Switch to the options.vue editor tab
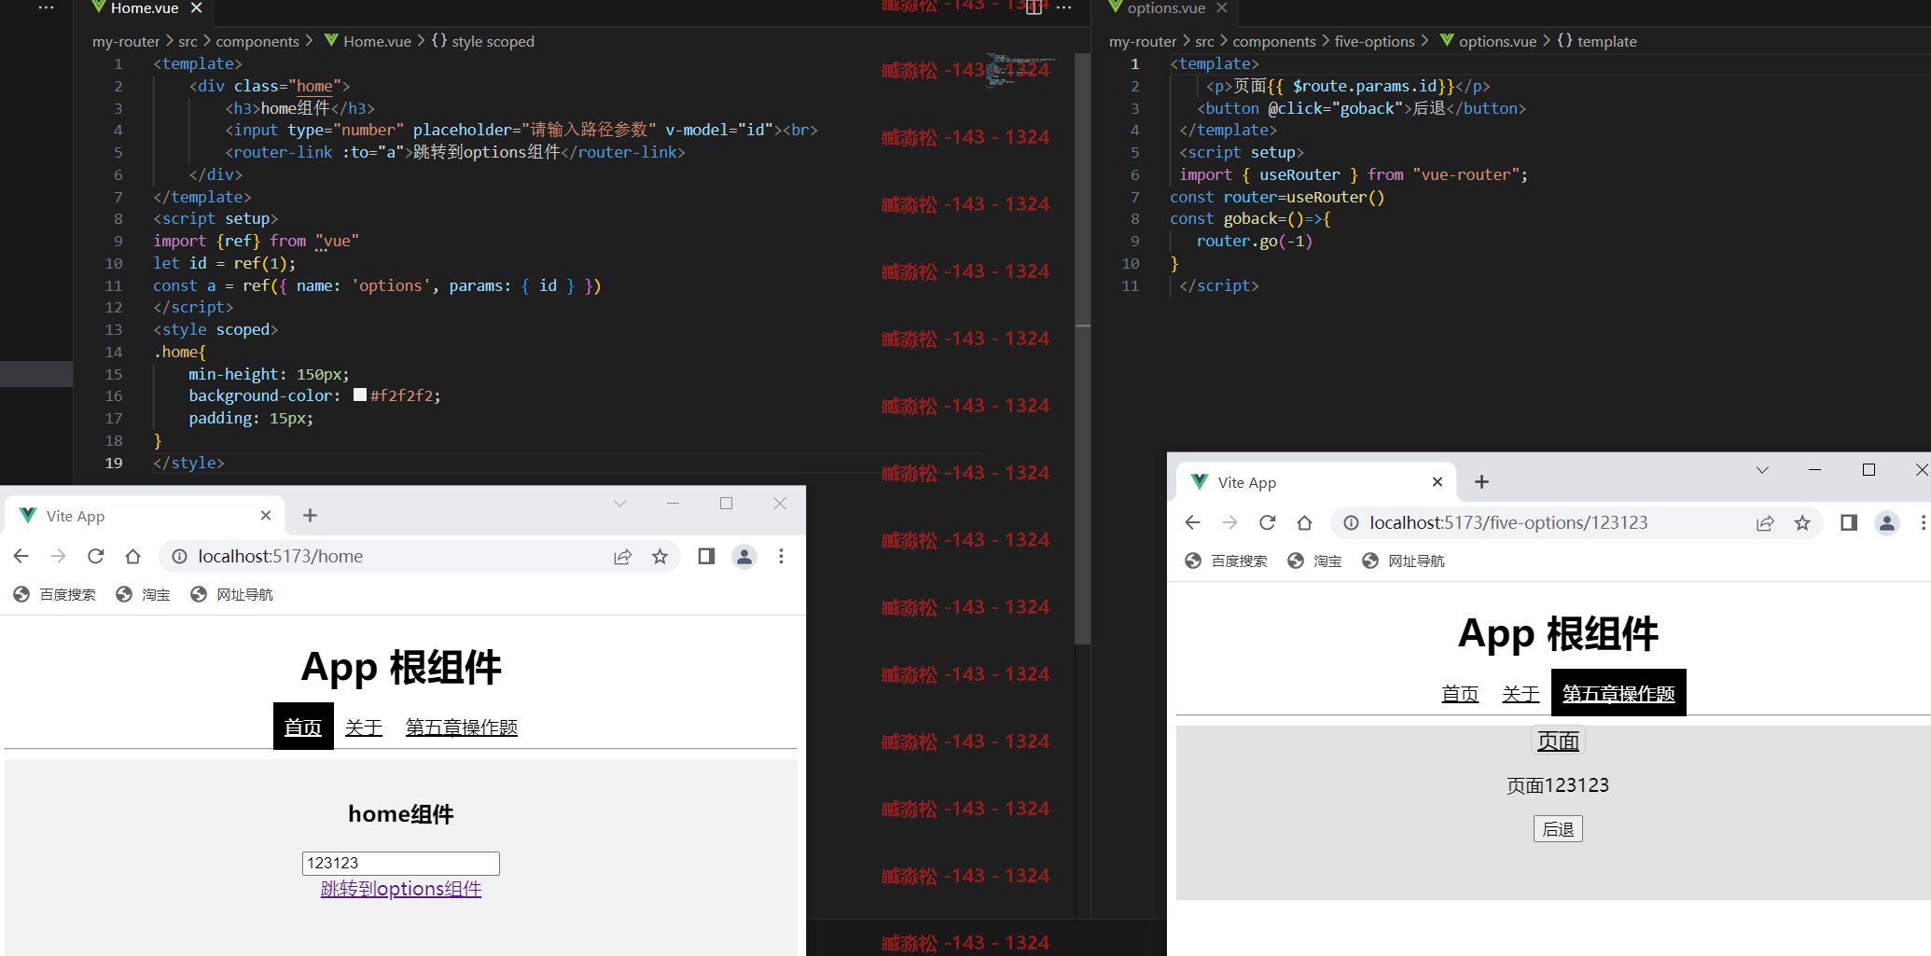 click(1166, 8)
